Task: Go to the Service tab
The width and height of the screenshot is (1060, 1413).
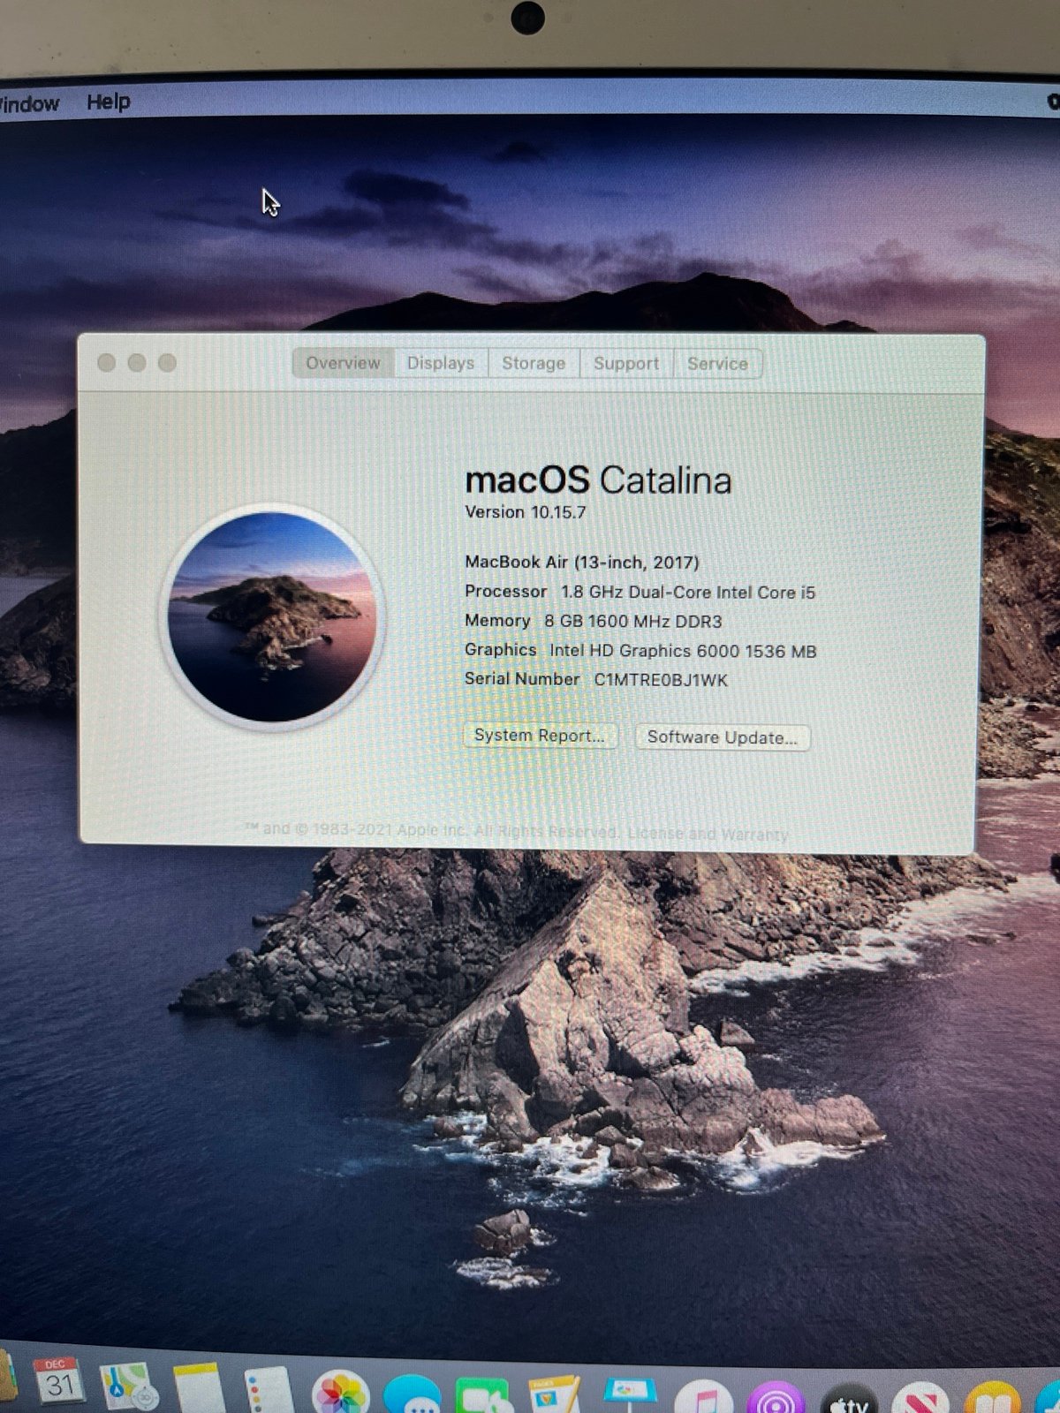Action: (717, 364)
